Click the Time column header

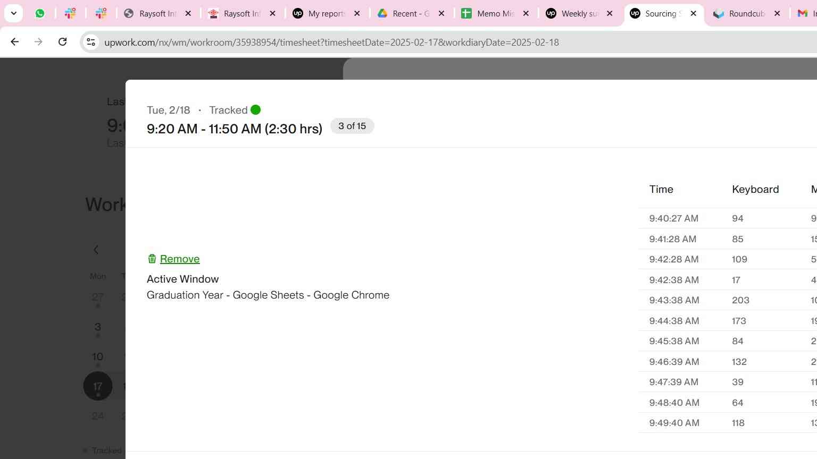coord(661,189)
